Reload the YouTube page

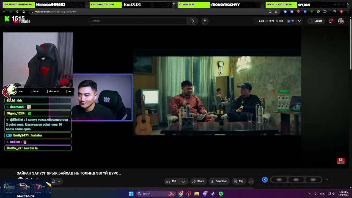(17, 12)
